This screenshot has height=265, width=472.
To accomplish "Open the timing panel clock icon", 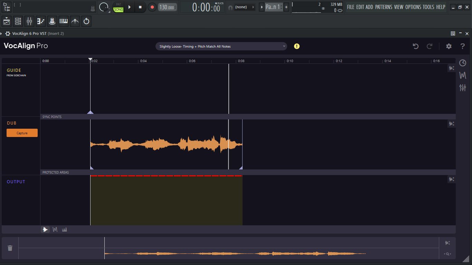I will tap(463, 63).
